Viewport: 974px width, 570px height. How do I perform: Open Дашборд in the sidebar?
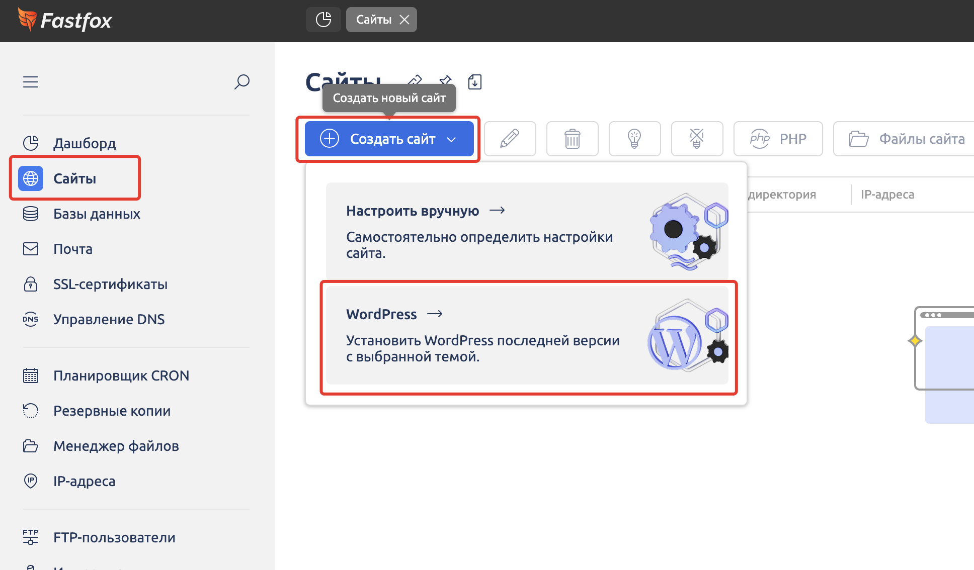coord(85,143)
